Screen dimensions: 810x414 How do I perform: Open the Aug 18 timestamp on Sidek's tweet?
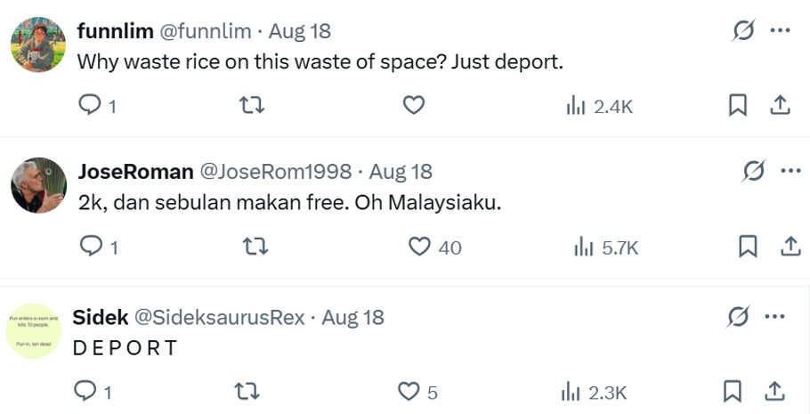click(352, 317)
